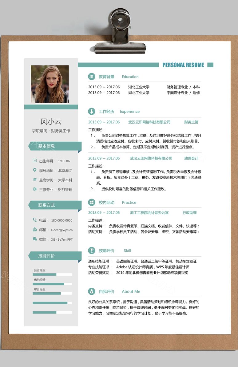Click the person icon beside 自我评价
This screenshot has height=367, width=238.
click(x=92, y=291)
